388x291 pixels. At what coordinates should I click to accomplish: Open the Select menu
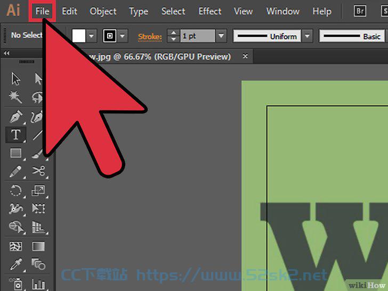[173, 11]
